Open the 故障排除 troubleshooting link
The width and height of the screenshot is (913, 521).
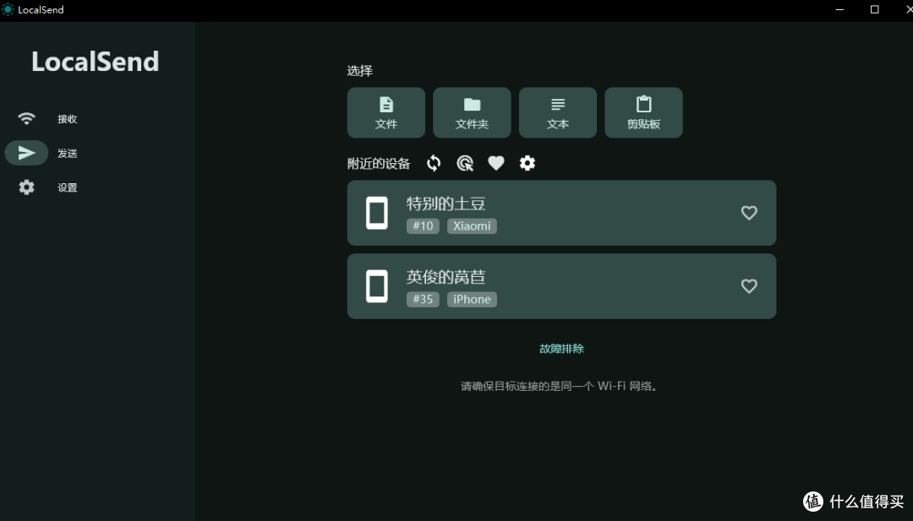point(561,348)
